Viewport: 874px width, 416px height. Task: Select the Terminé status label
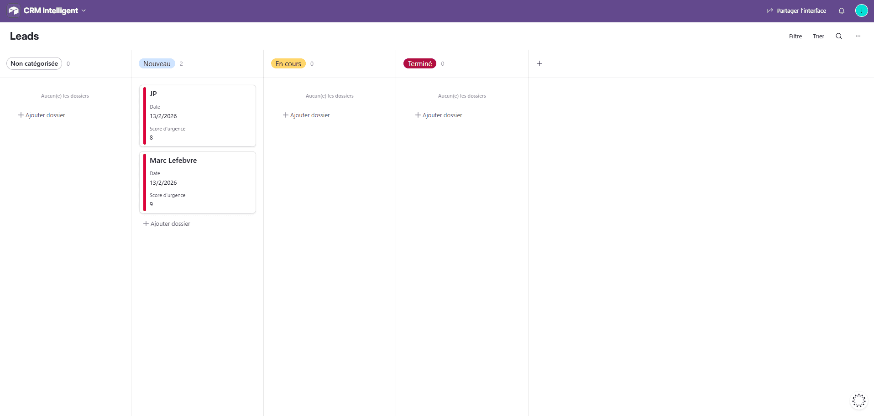(x=419, y=63)
